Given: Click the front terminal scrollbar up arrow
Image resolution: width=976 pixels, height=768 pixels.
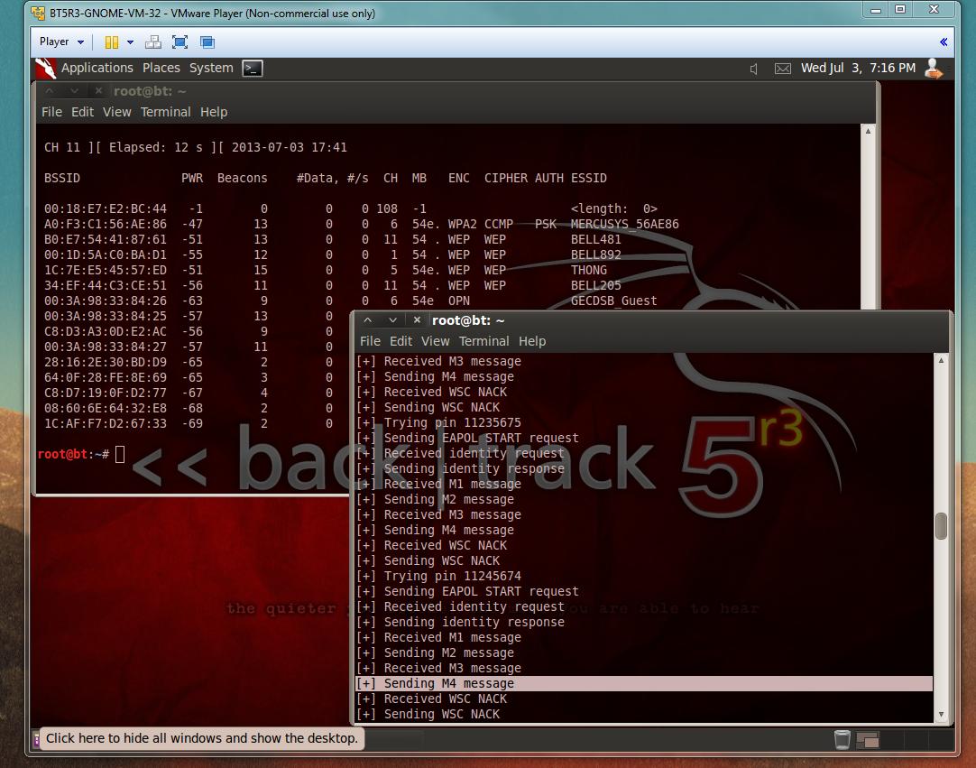Looking at the screenshot, I should [x=941, y=360].
